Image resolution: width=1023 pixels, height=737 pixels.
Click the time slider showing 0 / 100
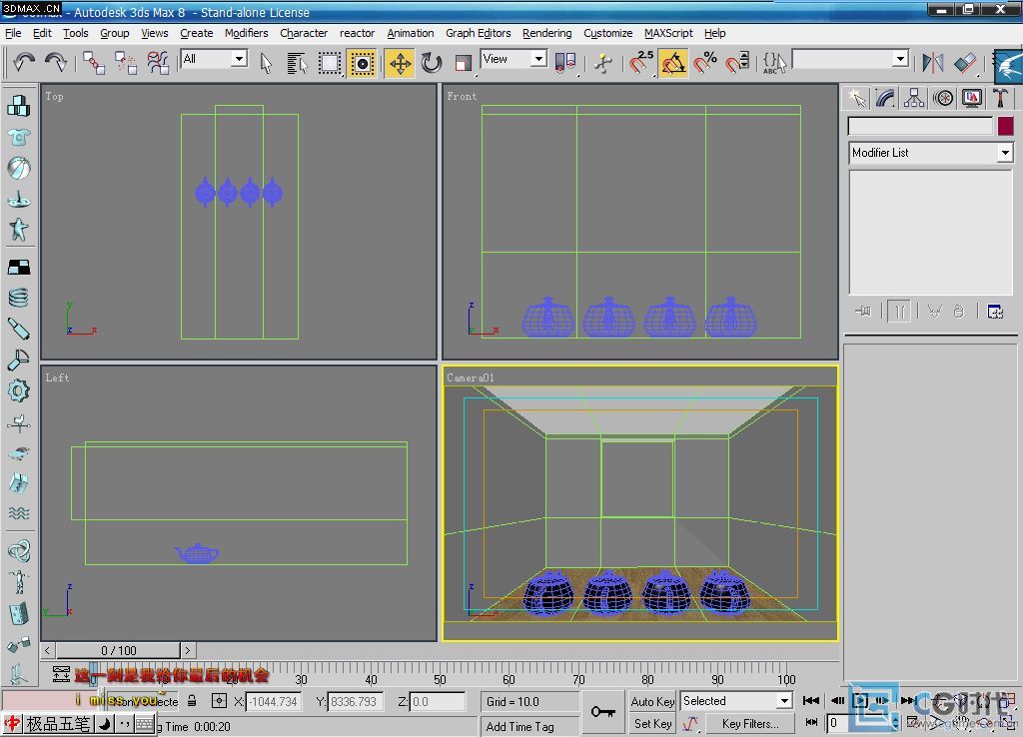point(118,650)
